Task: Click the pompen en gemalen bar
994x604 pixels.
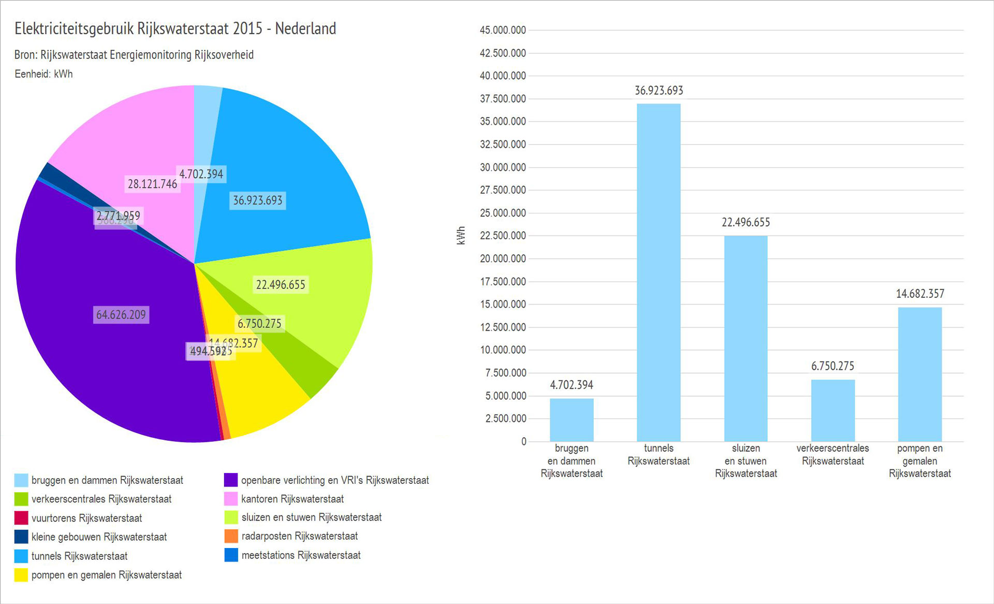Action: click(x=919, y=374)
